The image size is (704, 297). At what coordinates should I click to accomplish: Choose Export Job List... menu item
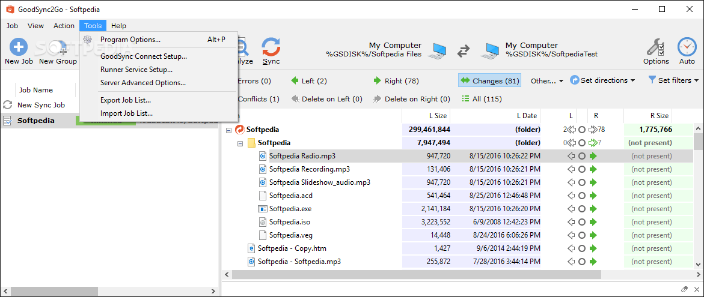pos(159,100)
